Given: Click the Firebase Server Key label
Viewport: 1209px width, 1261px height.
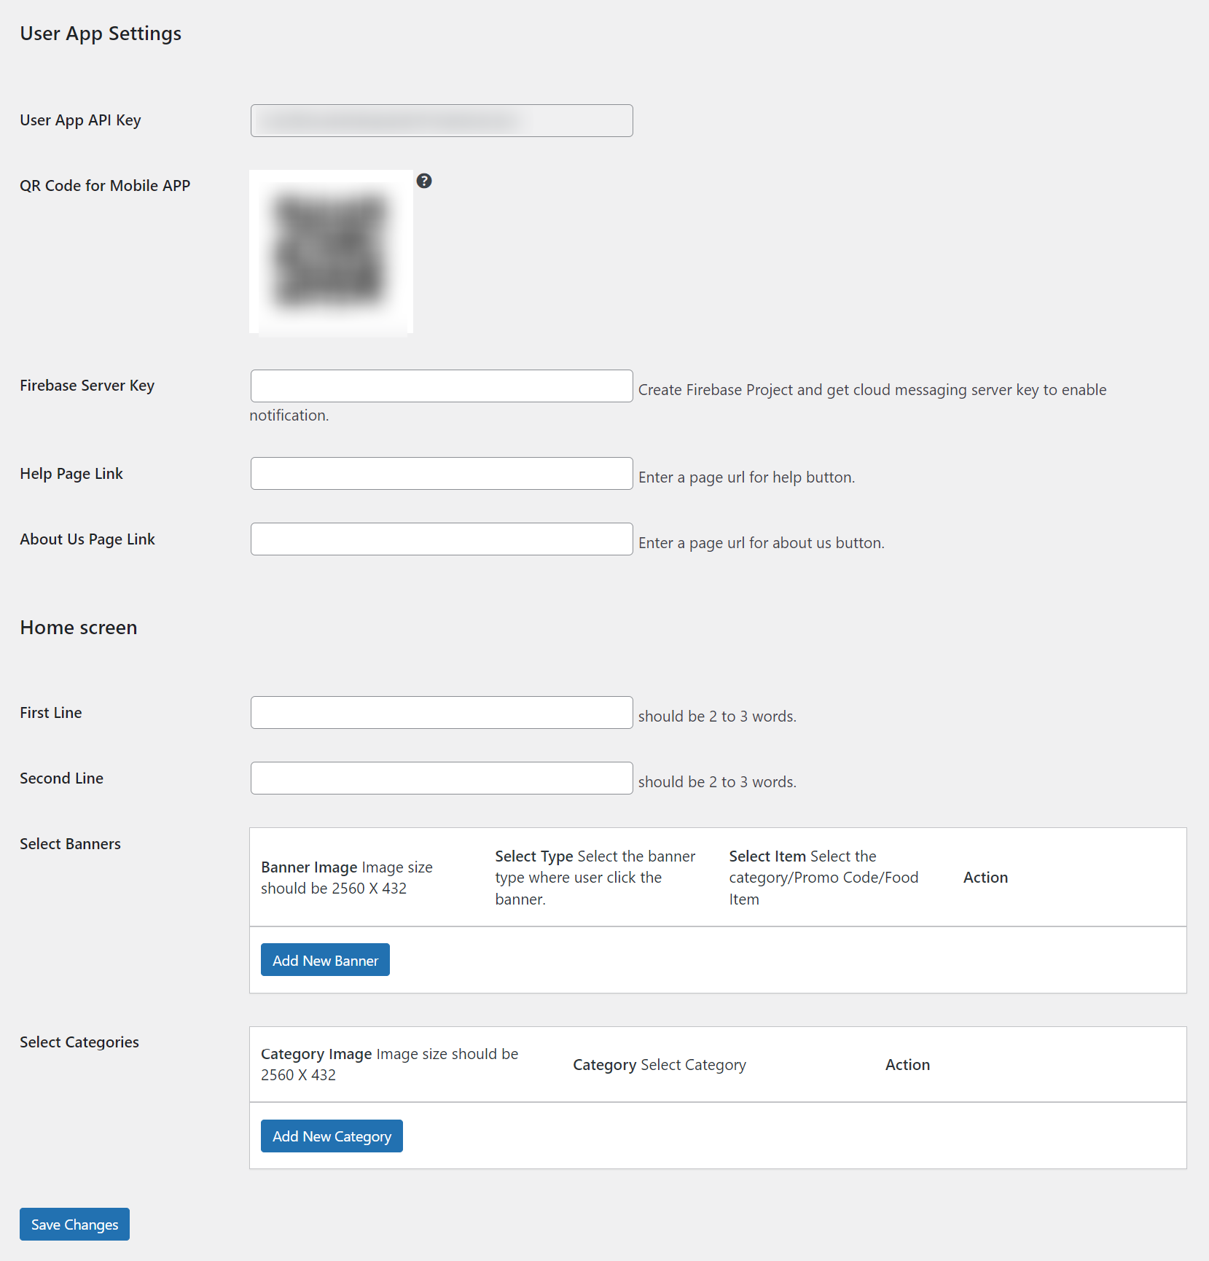Looking at the screenshot, I should (x=87, y=386).
